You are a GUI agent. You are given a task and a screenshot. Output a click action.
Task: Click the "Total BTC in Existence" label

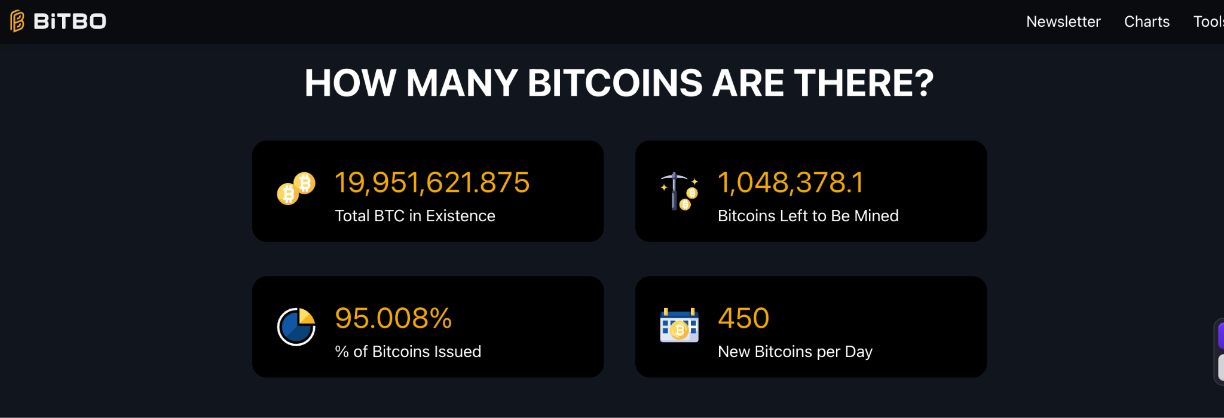tap(415, 216)
